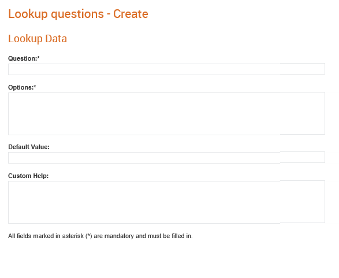Focus the Options text area
The image size is (339, 278).
166,114
